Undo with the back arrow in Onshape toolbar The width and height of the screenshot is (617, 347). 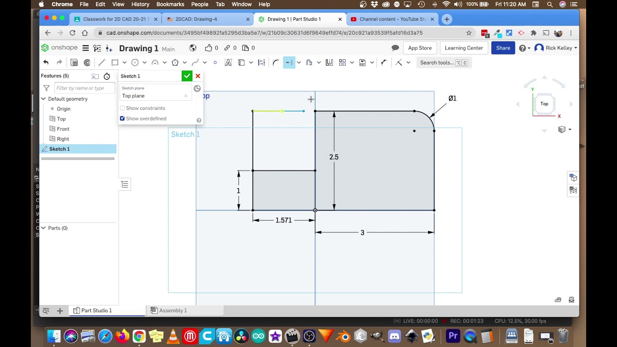pyautogui.click(x=46, y=63)
